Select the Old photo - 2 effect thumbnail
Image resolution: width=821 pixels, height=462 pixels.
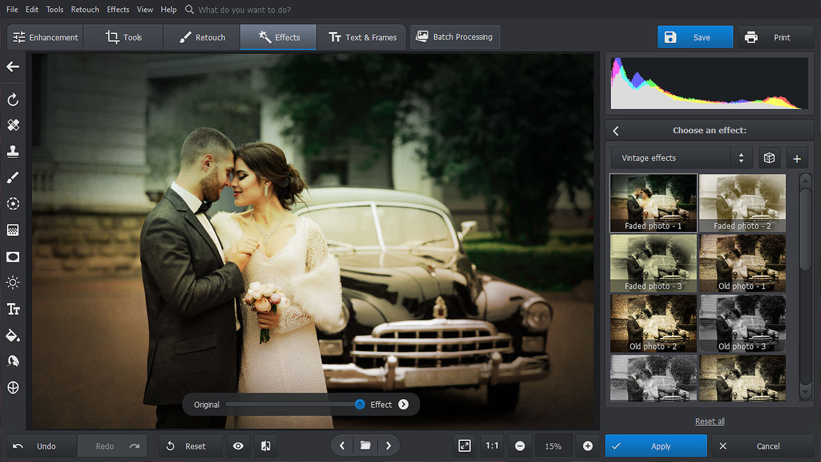click(653, 323)
